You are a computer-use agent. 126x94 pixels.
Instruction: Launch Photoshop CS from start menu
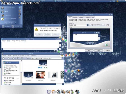tap(8, 19)
